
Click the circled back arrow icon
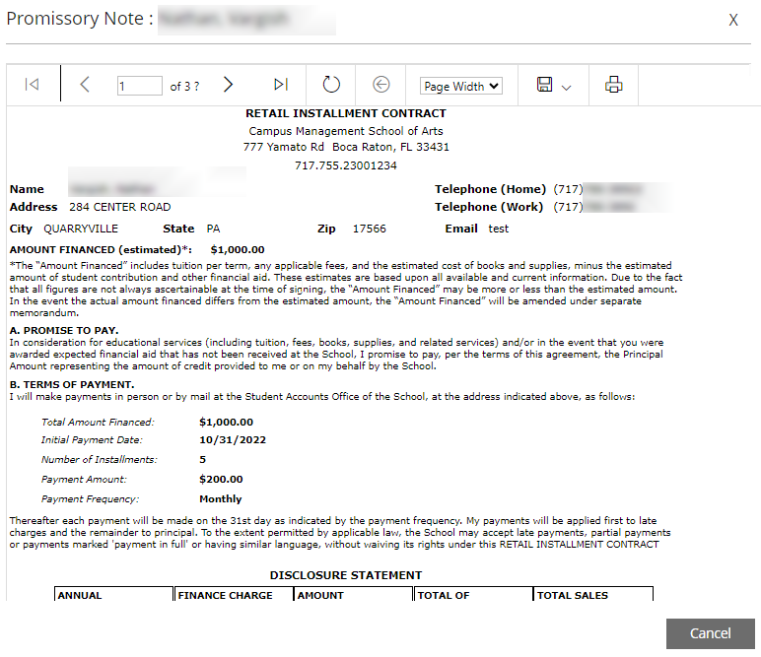381,85
